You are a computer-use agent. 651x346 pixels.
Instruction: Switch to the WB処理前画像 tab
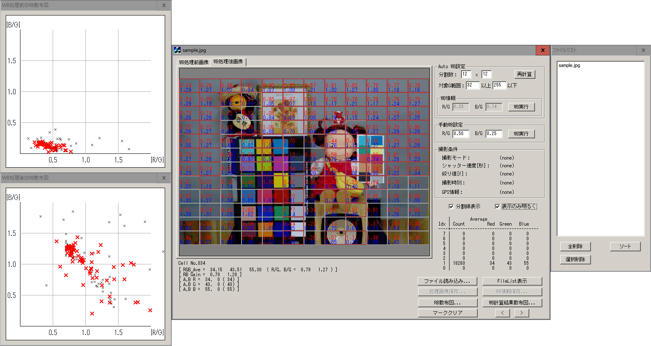(x=194, y=62)
